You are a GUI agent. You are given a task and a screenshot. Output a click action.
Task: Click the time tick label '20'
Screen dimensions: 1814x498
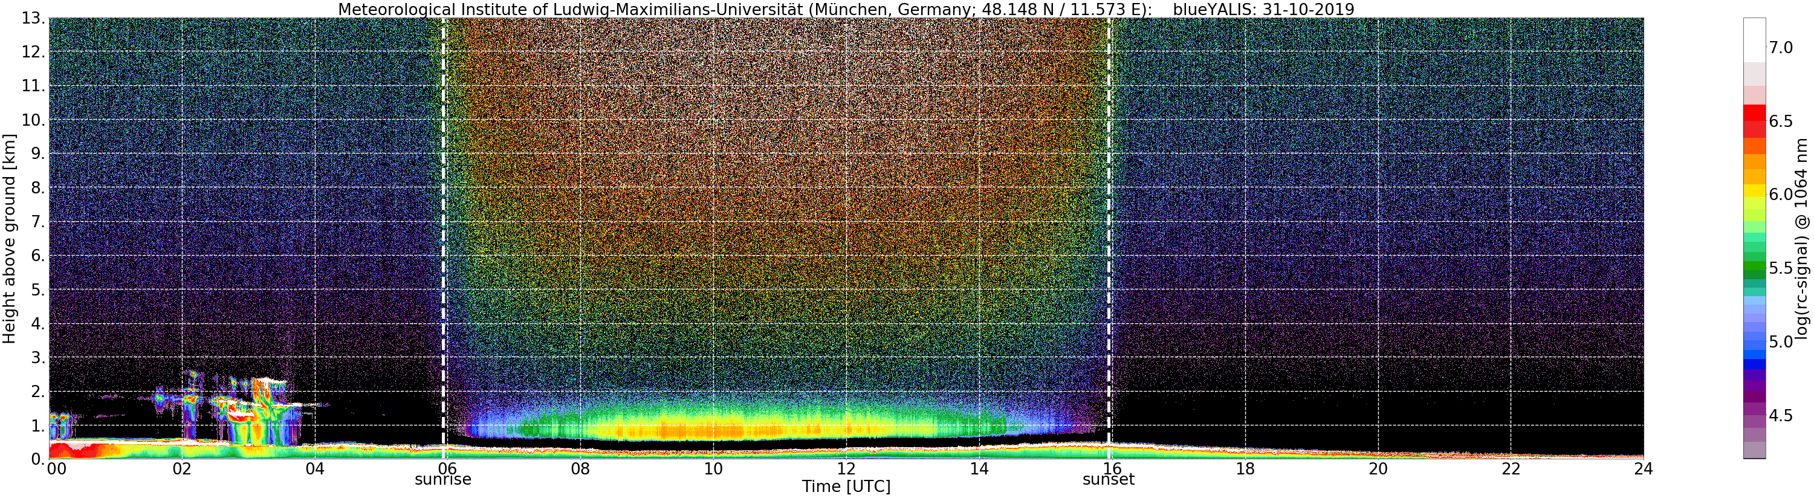click(1378, 468)
